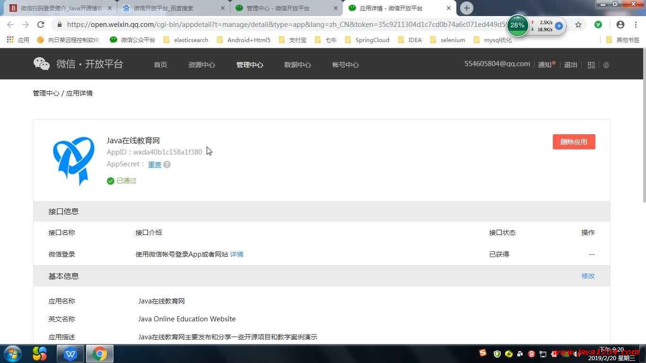Go back with browser back arrow

coord(10,25)
